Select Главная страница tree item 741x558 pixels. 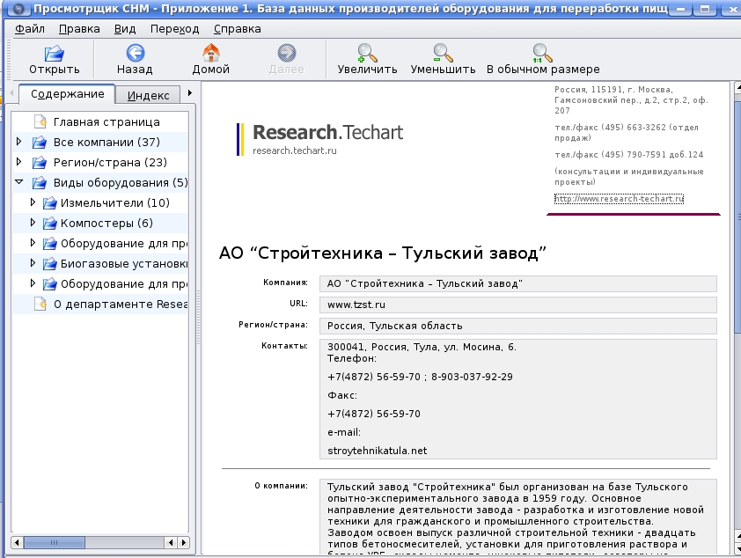106,122
